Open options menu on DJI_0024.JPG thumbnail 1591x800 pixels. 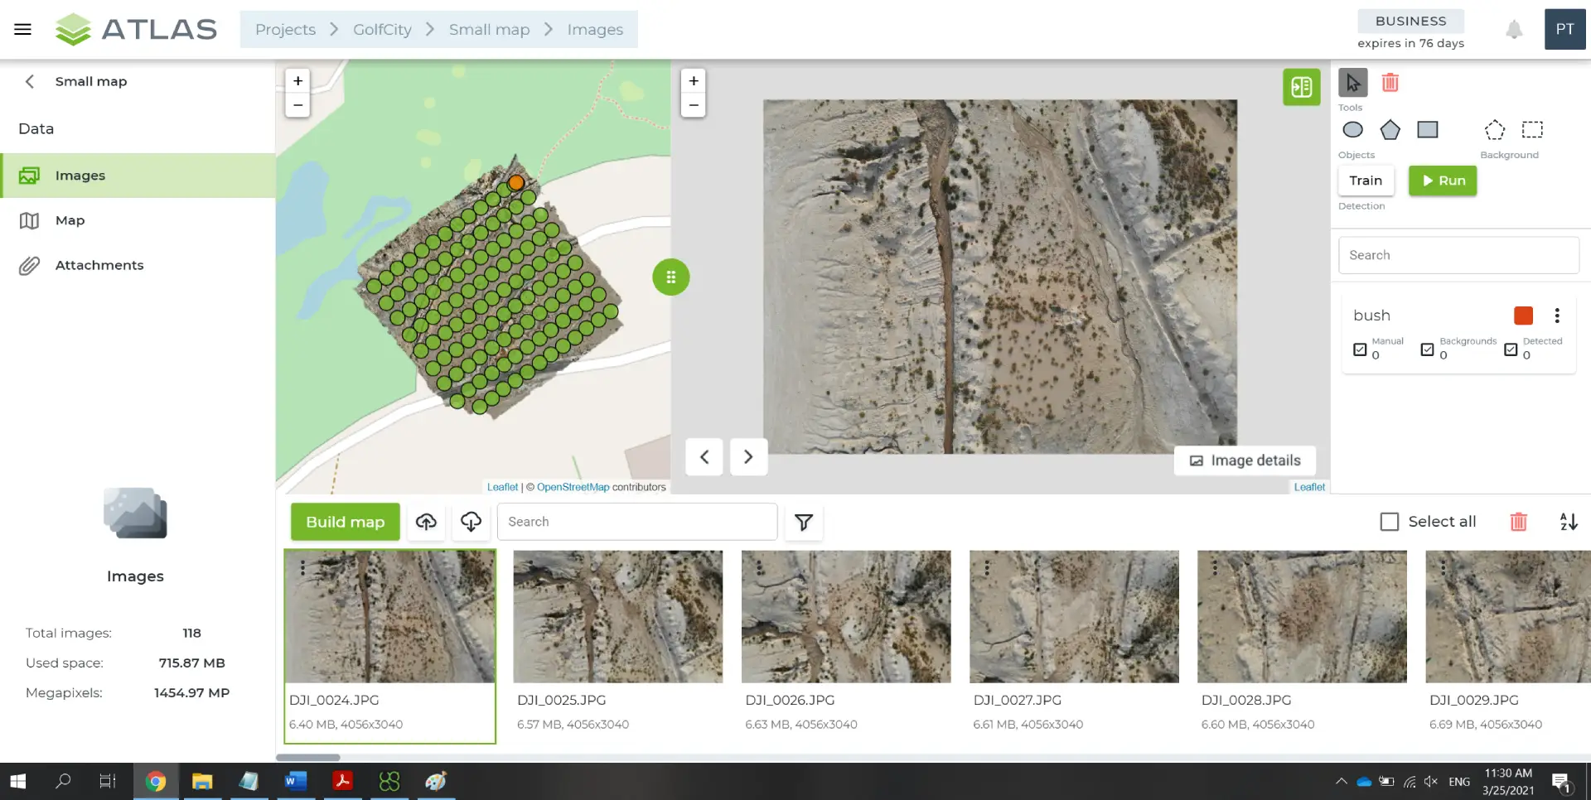(x=303, y=568)
